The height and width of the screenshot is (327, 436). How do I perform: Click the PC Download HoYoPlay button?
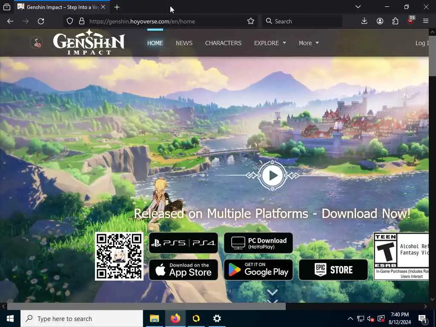tap(258, 243)
